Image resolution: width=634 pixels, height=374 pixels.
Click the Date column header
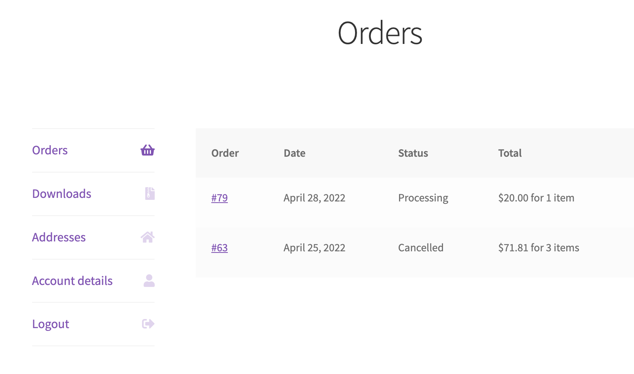(294, 153)
